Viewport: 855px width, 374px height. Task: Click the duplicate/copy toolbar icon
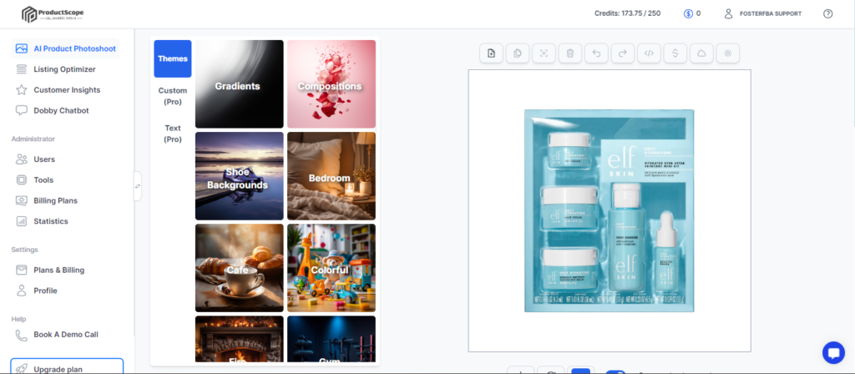[x=518, y=53]
